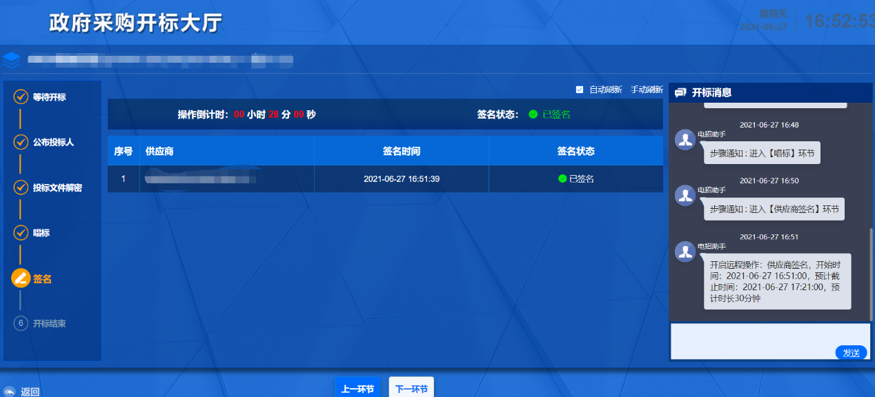The image size is (875, 397).
Task: Click the 公布投标人 step checkmark icon
Action: [x=21, y=143]
